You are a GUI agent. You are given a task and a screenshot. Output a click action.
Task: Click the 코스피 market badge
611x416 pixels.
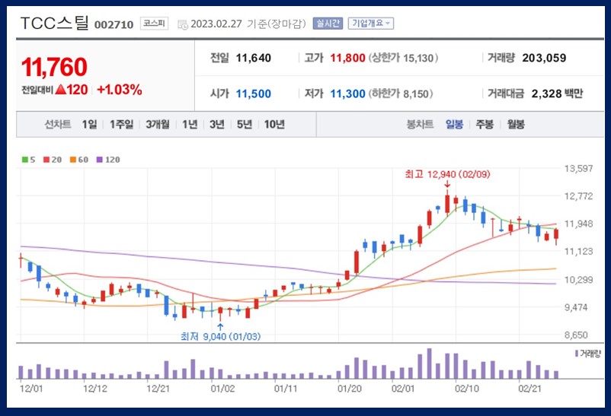[154, 24]
